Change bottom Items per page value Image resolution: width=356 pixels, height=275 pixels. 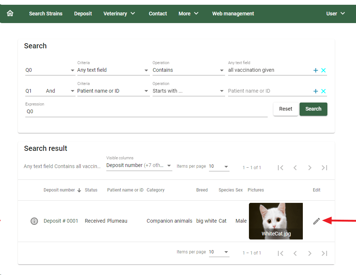[x=219, y=252]
